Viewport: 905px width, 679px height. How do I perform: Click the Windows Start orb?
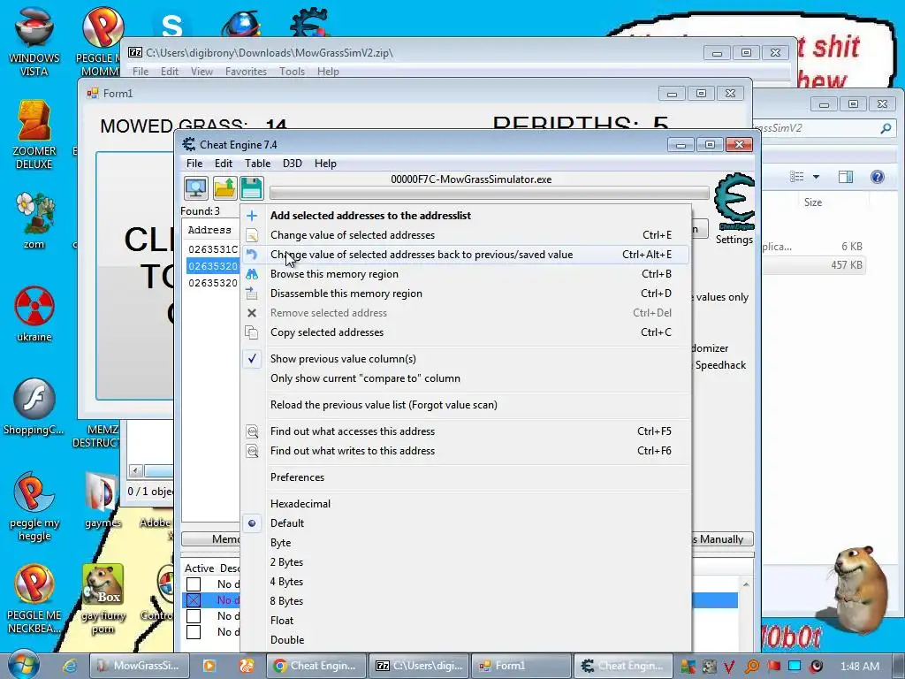23,665
